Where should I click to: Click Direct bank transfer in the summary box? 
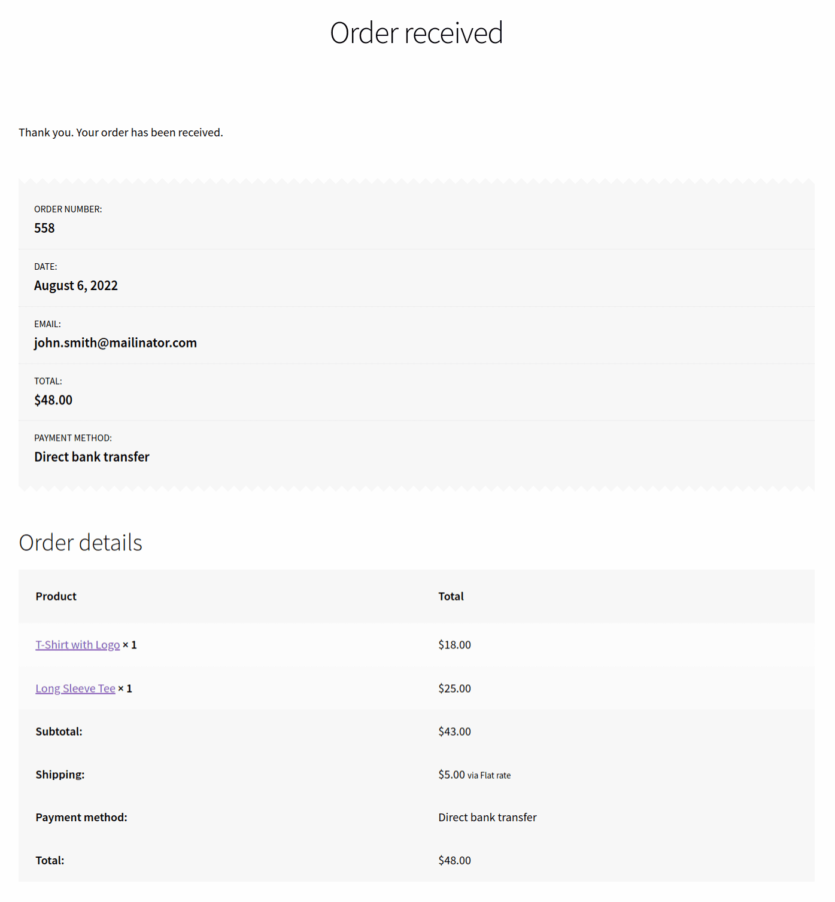[92, 457]
